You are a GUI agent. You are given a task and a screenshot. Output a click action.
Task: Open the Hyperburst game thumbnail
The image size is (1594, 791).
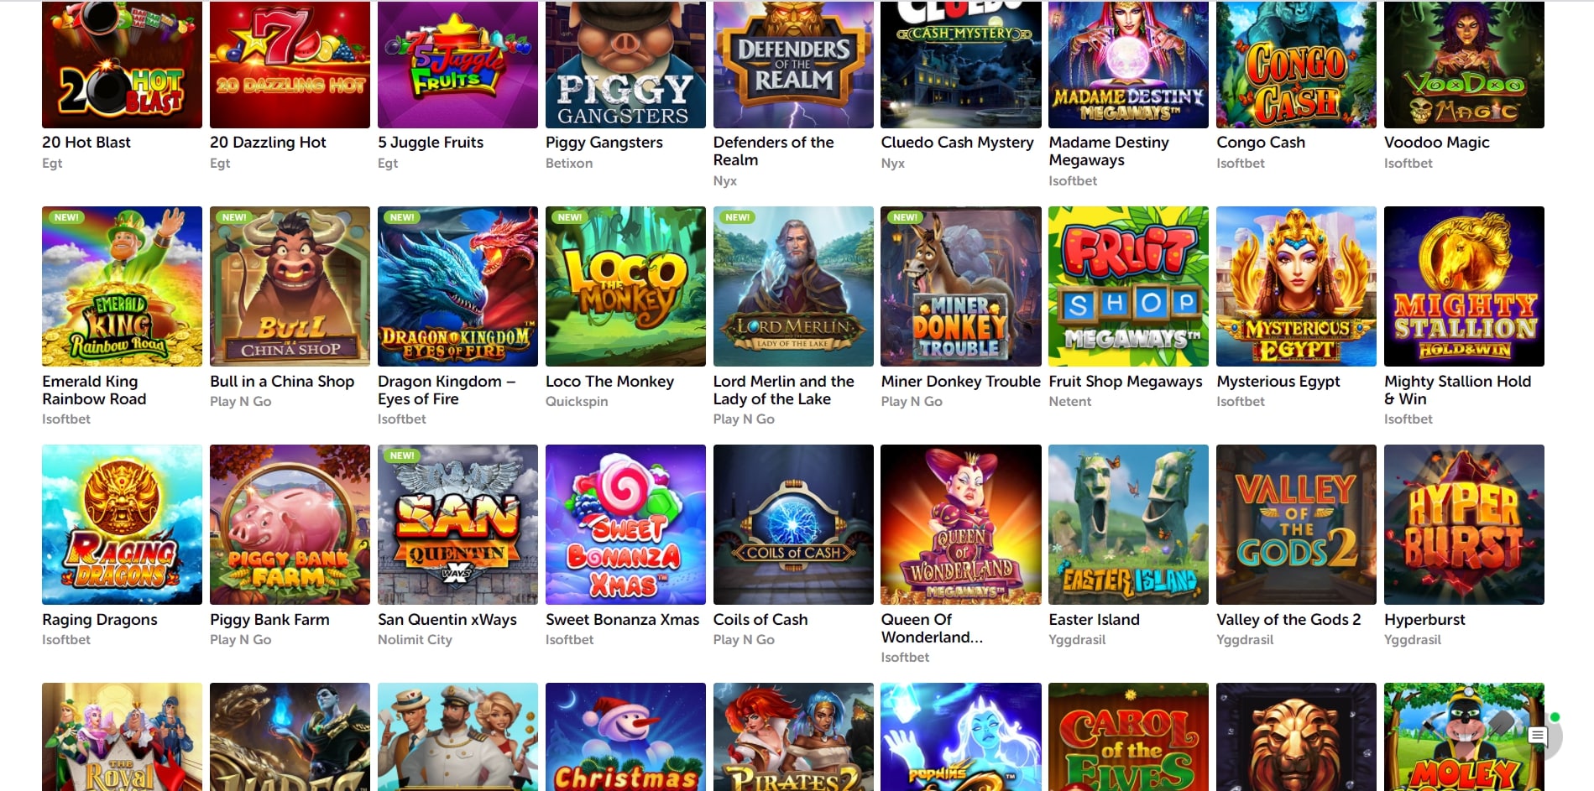(1464, 524)
